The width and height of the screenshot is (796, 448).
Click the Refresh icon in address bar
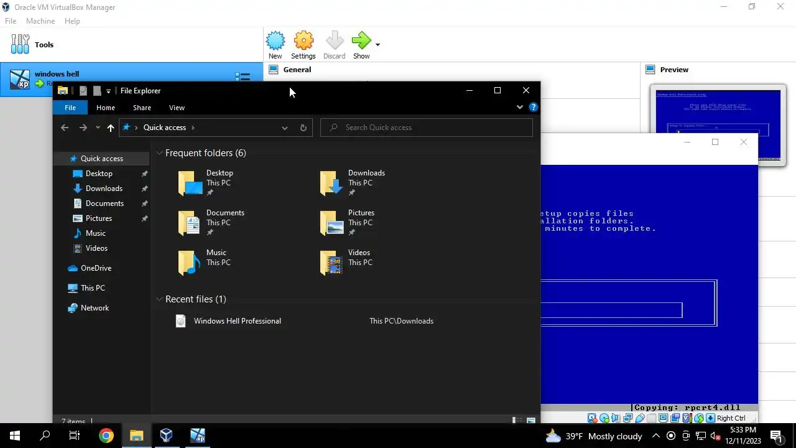303,128
